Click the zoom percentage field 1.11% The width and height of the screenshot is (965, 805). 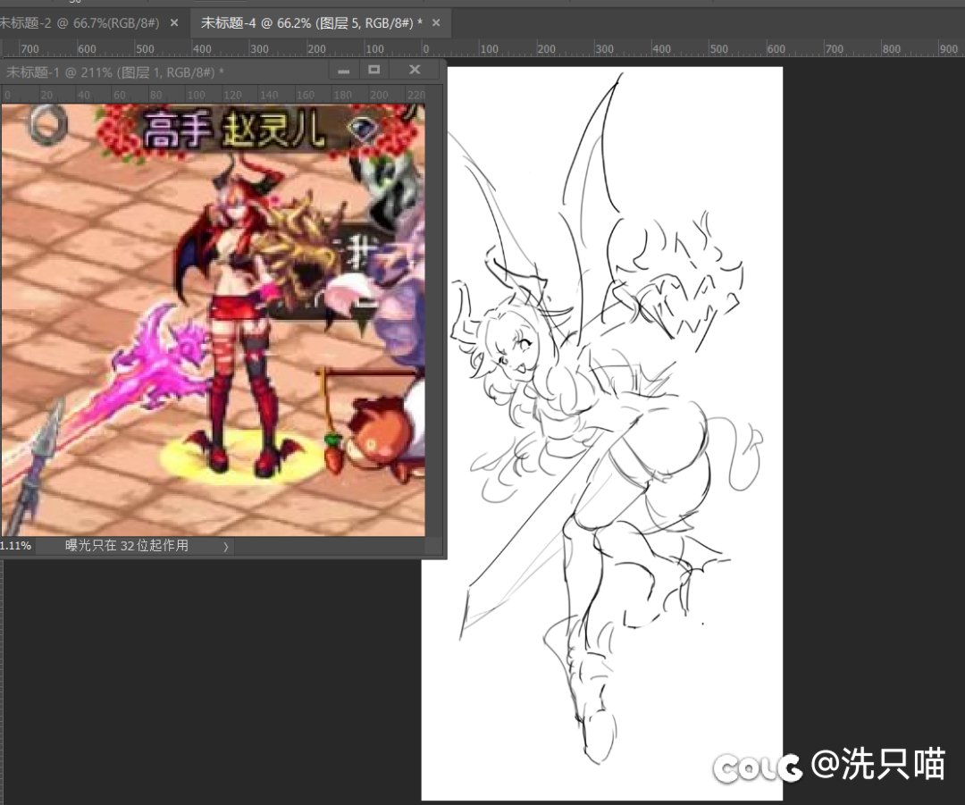pos(16,545)
